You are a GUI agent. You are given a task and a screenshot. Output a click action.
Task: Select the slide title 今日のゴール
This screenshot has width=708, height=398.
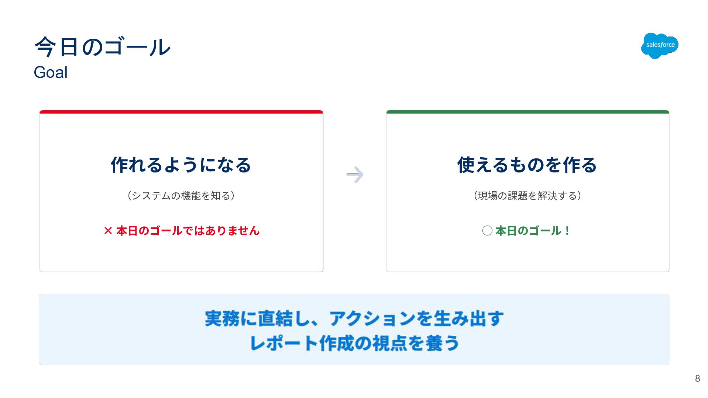[x=103, y=47]
